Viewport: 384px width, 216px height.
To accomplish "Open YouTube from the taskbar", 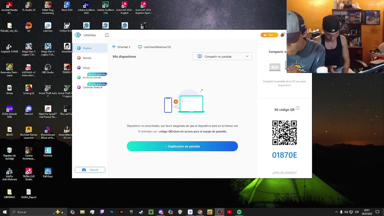I will click(x=229, y=212).
